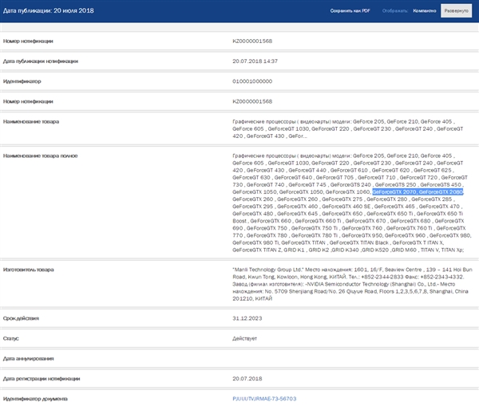Click the highlighted GeForceGTX 2070, 2080 text
The height and width of the screenshot is (406, 479).
point(418,191)
